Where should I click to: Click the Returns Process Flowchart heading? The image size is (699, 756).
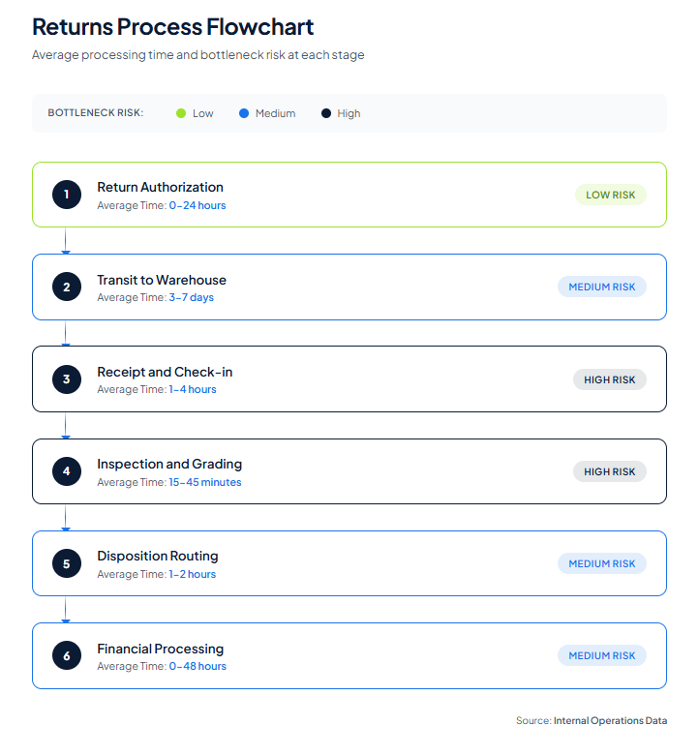pos(172,26)
